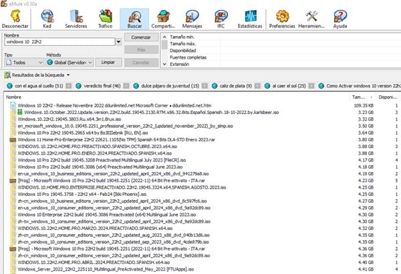Image resolution: width=401 pixels, height=274 pixels.
Task: Click the filter list scroll-up arrow
Action: [x=164, y=37]
